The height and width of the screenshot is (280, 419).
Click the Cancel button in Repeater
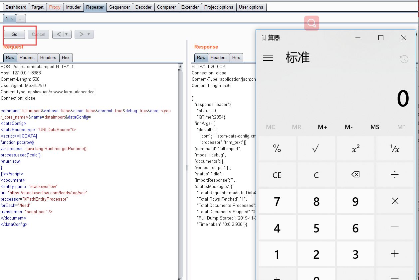tap(39, 34)
